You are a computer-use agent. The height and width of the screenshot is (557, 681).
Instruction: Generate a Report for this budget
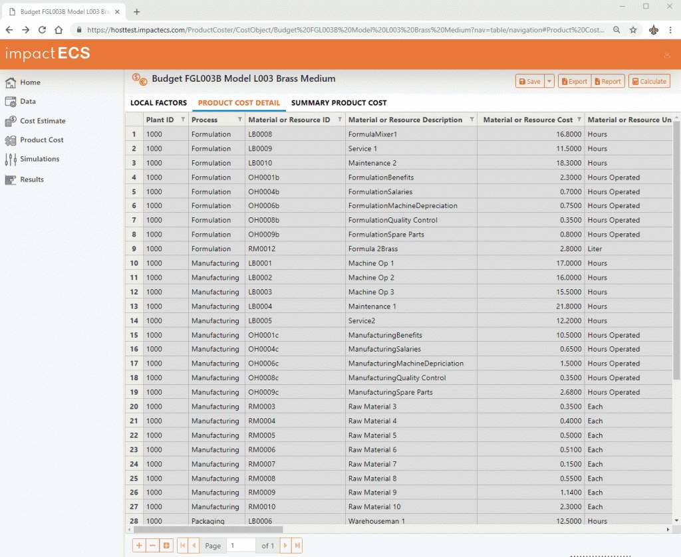click(608, 81)
